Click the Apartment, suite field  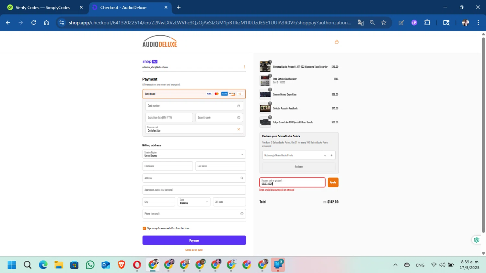point(194,190)
